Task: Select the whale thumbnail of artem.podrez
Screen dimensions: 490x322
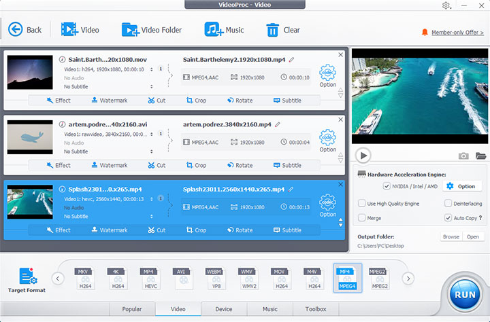Action: point(30,137)
